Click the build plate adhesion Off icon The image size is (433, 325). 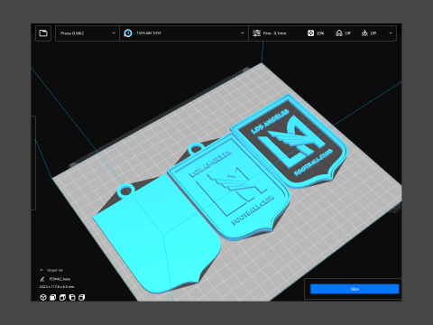(364, 33)
